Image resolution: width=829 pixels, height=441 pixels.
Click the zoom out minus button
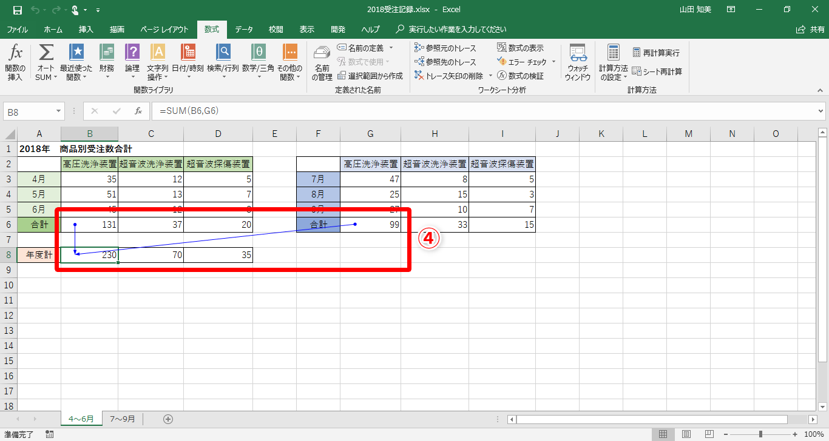[726, 434]
